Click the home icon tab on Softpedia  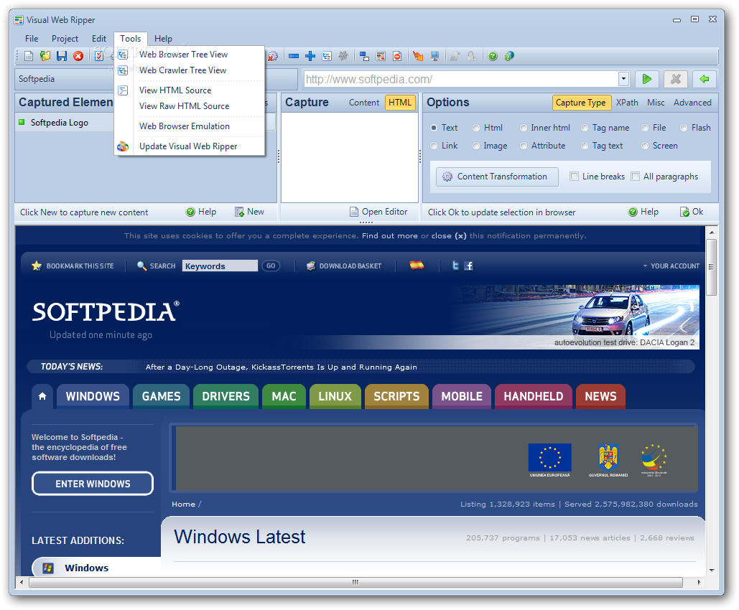click(x=42, y=396)
